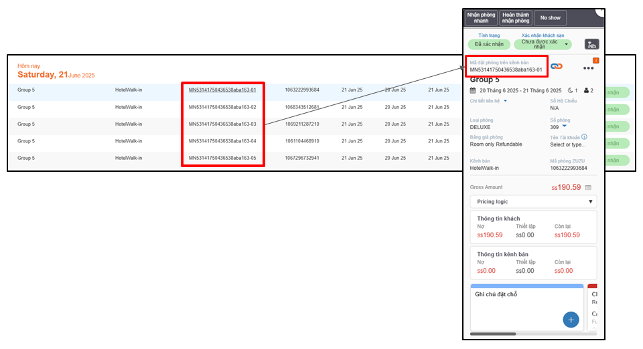The height and width of the screenshot is (349, 643).
Task: Click booking code MN53141750436538aba163-04
Action: 222,141
